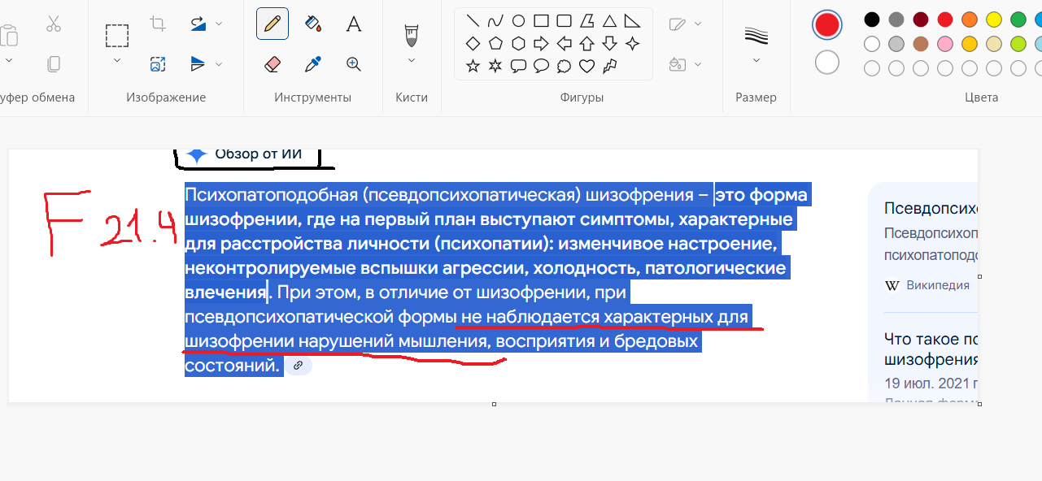This screenshot has width=1042, height=481.
Task: Choose the Right arrow shape
Action: pyautogui.click(x=541, y=43)
